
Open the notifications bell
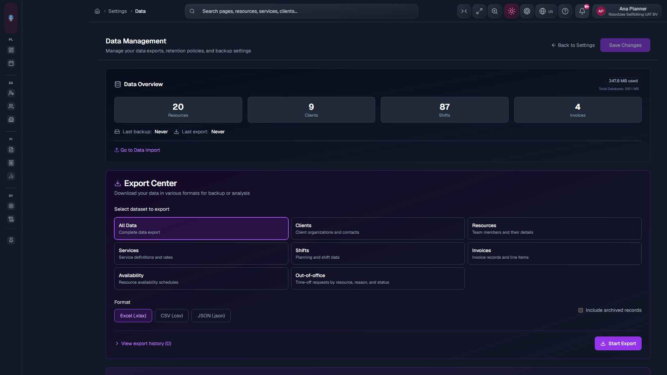tap(582, 11)
